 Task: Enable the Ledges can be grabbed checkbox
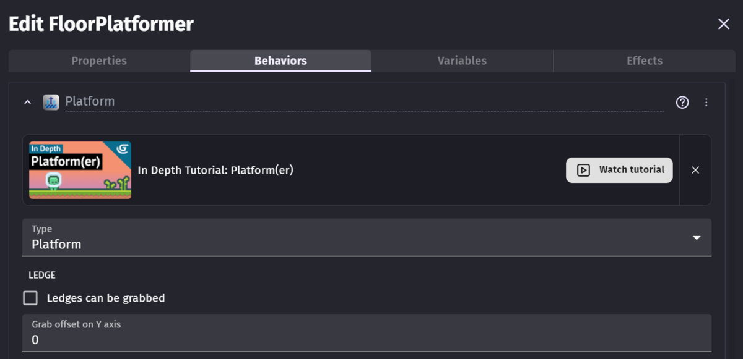pos(30,298)
